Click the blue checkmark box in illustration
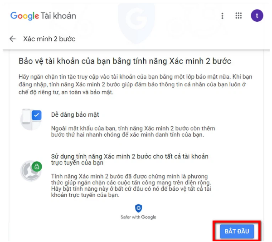 click(x=37, y=115)
